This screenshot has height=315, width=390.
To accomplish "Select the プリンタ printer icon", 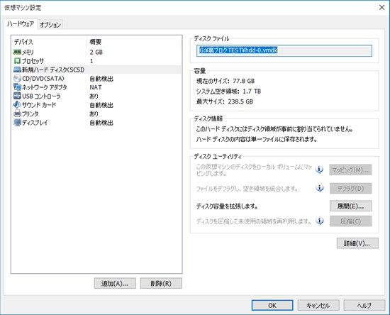I will point(17,114).
